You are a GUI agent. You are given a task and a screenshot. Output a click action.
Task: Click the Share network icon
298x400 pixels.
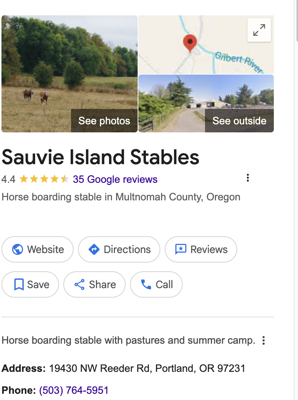point(79,284)
